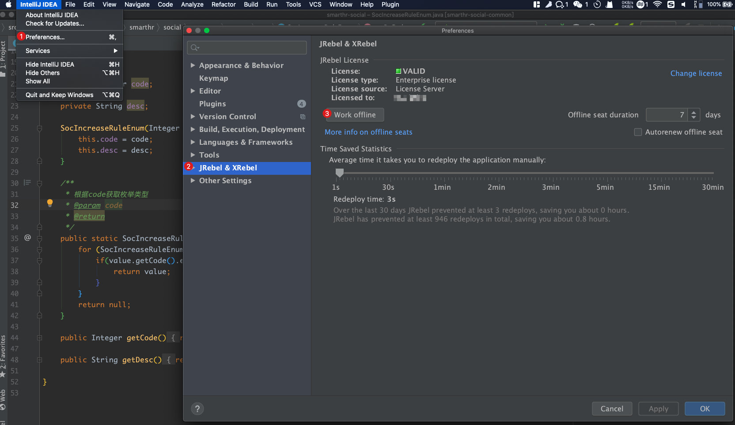The width and height of the screenshot is (735, 425).
Task: Click the network speed monitor in menu bar
Action: click(627, 4)
